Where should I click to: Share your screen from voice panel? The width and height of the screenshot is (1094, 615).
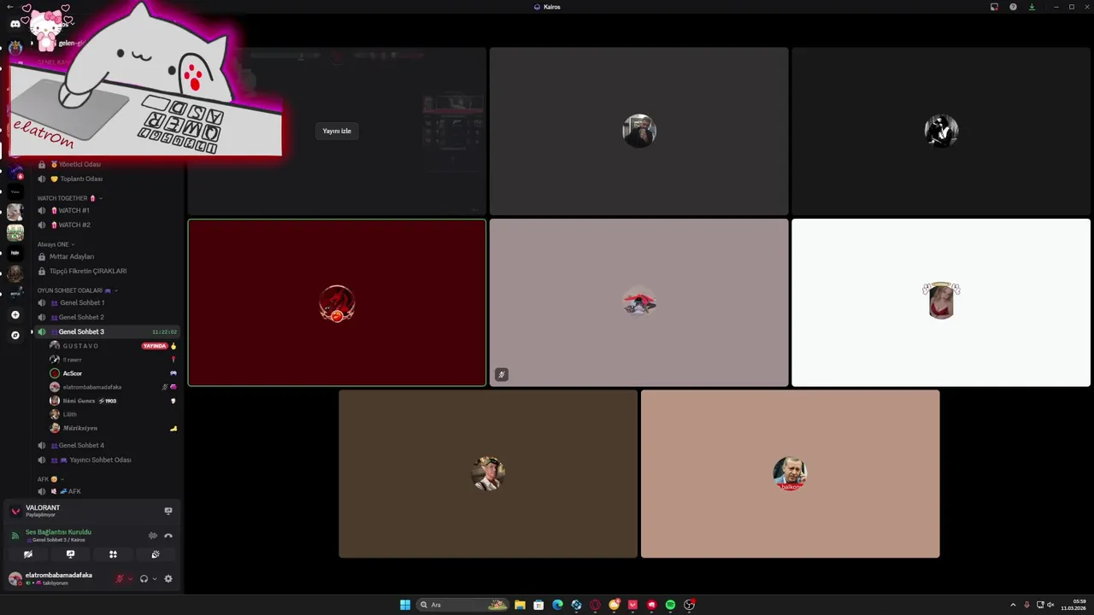[x=70, y=554]
